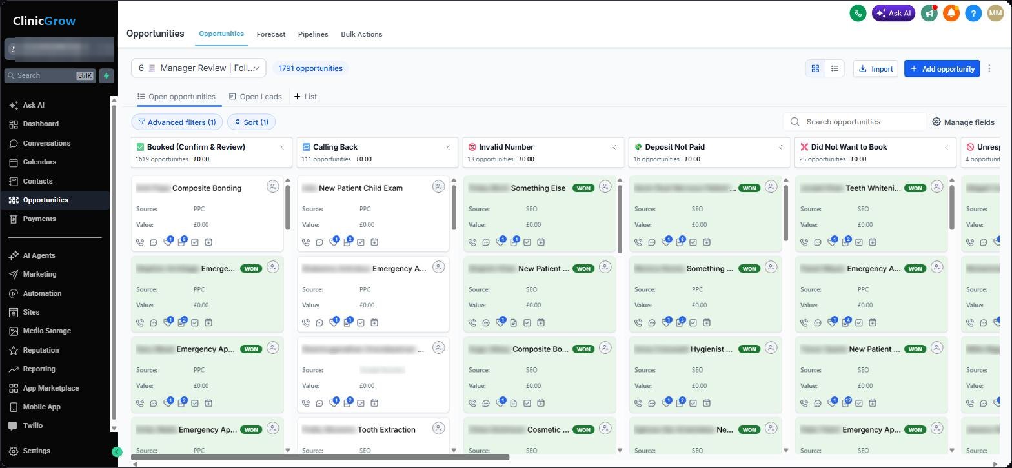Assign owner on Composite Bonding card

pos(273,186)
